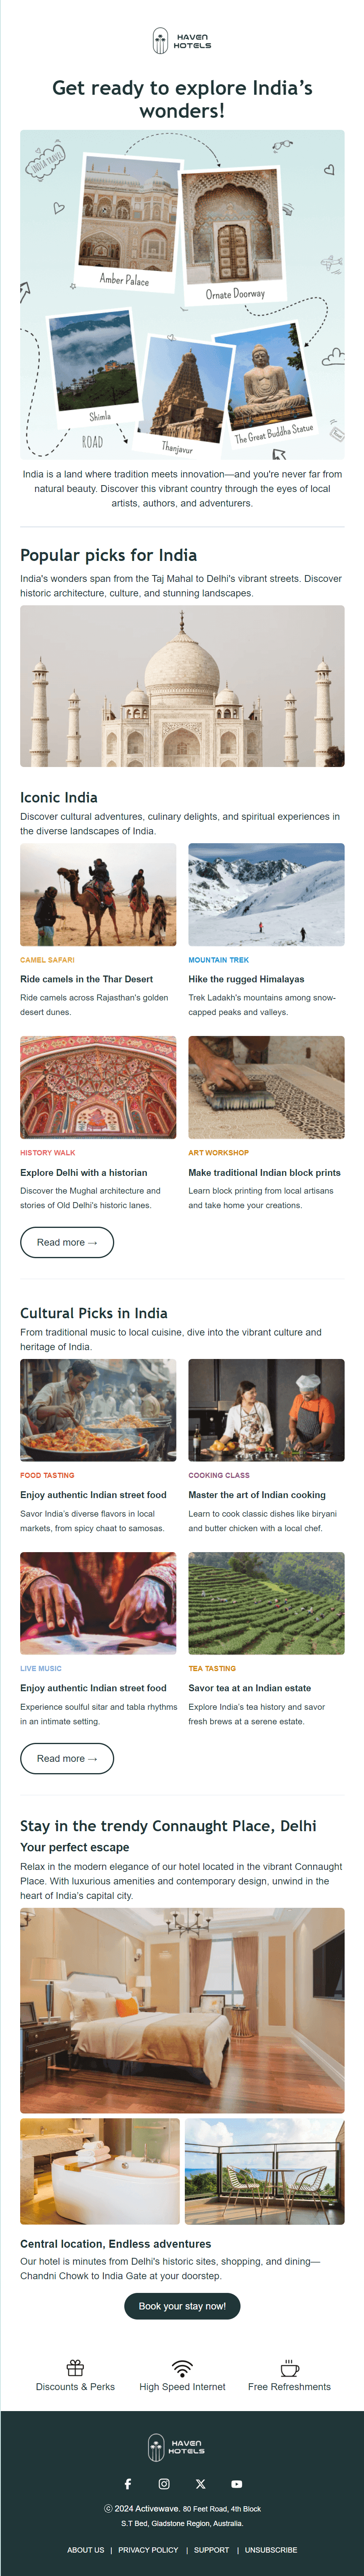Click the Haven Hotels footer logo

(181, 2447)
